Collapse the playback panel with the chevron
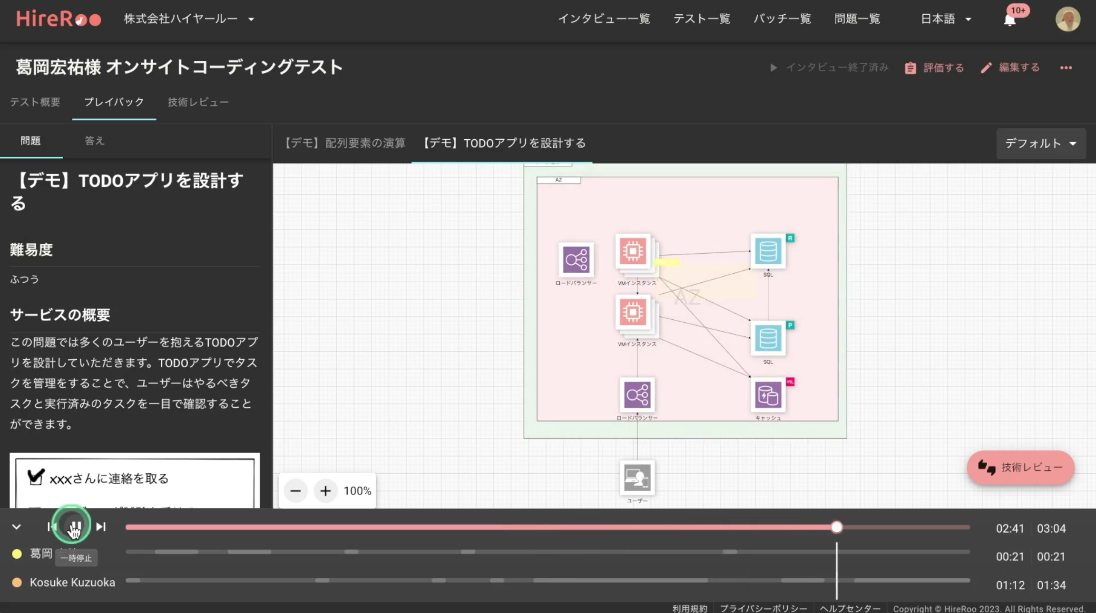This screenshot has width=1096, height=613. [x=17, y=527]
